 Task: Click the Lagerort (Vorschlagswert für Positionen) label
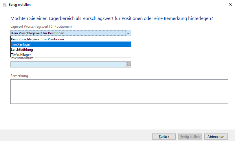point(41,27)
